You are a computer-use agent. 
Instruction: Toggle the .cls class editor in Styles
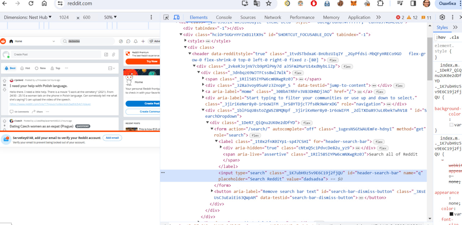(454, 37)
